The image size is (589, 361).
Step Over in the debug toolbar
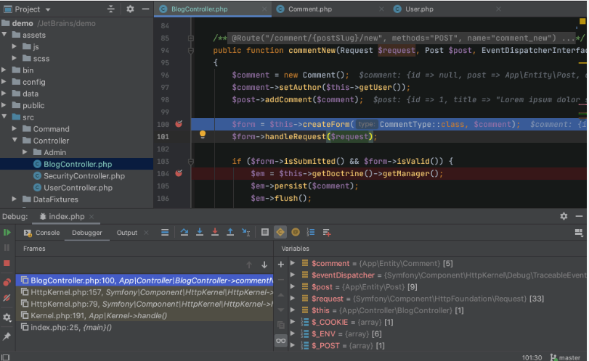tap(184, 233)
